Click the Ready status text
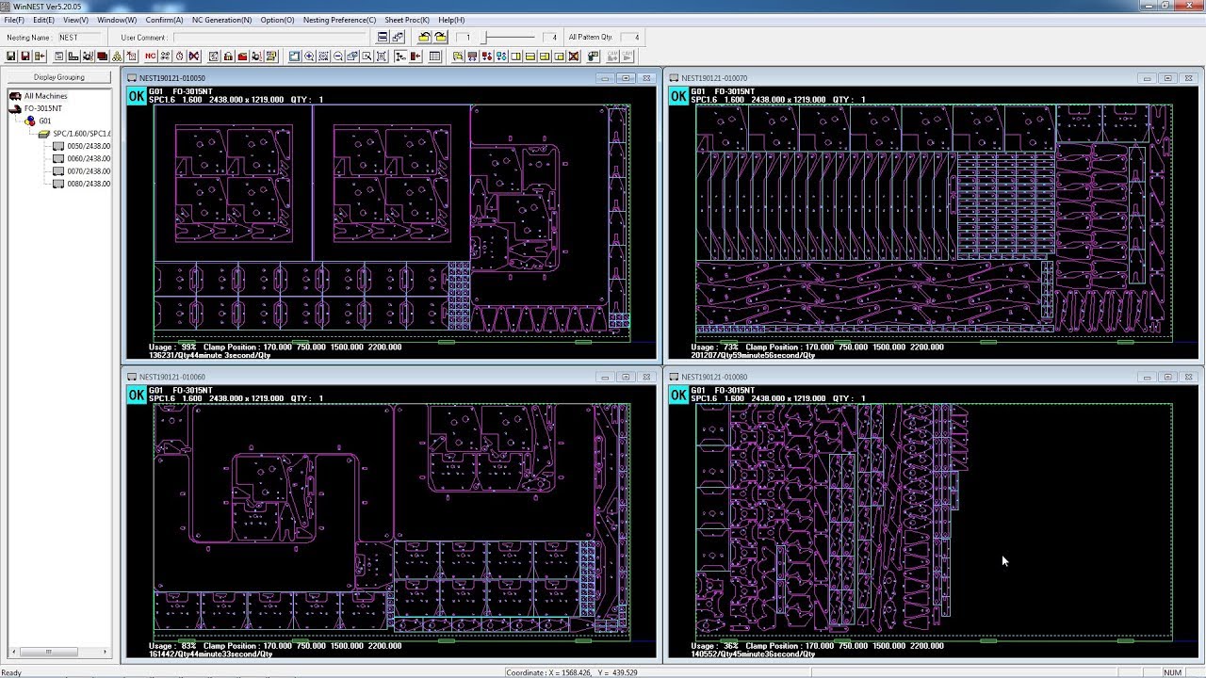This screenshot has width=1206, height=678. [x=11, y=672]
